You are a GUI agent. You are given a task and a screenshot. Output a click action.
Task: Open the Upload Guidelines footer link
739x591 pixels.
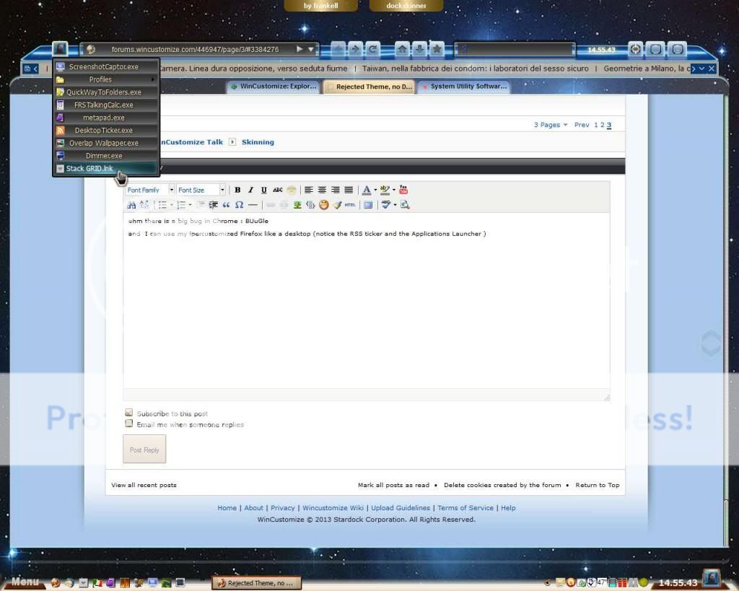click(x=401, y=507)
